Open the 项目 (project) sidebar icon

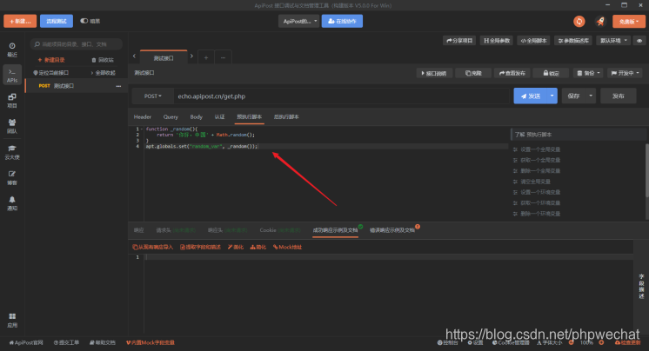tap(12, 101)
